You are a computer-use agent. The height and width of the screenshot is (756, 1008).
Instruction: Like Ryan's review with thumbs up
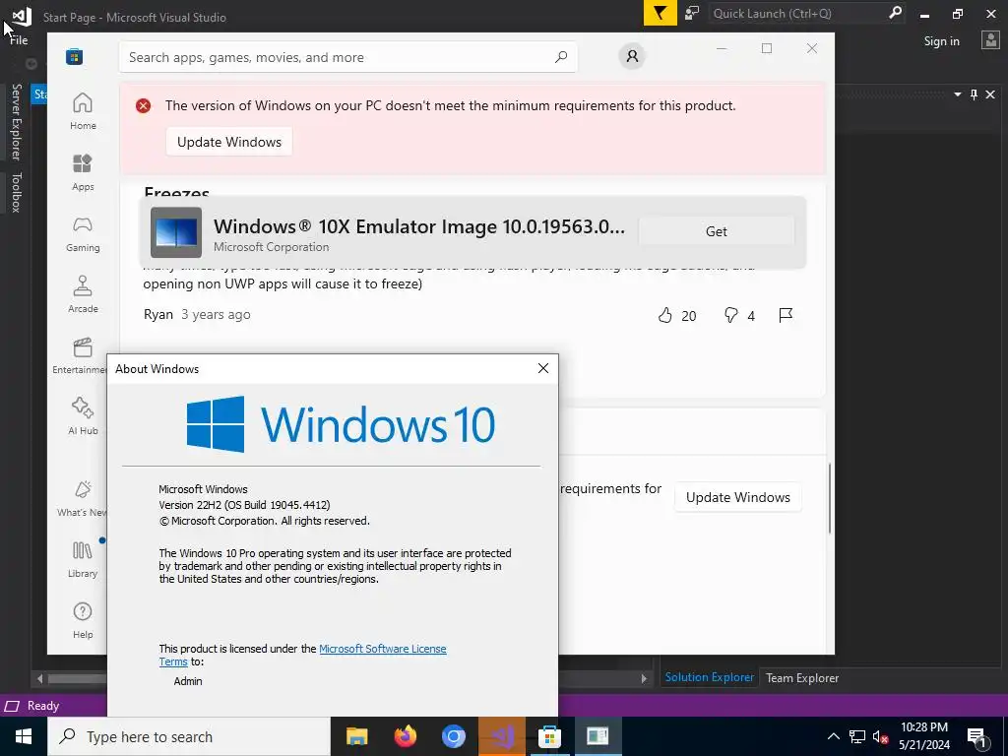[665, 315]
